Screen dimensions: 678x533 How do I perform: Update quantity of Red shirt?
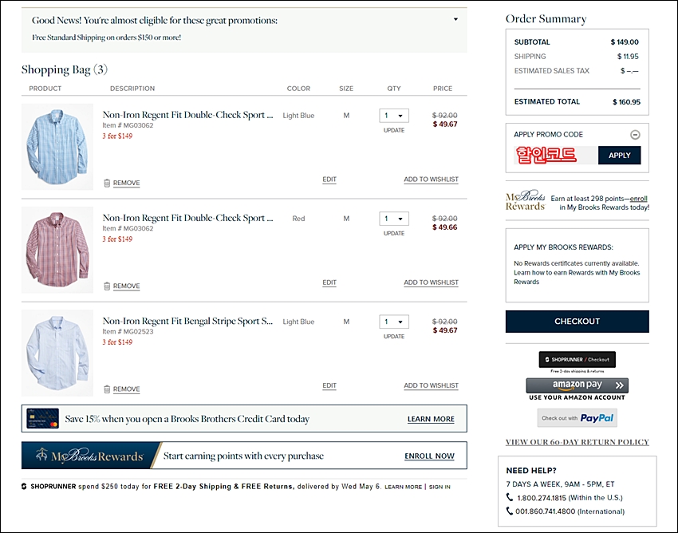pyautogui.click(x=394, y=233)
